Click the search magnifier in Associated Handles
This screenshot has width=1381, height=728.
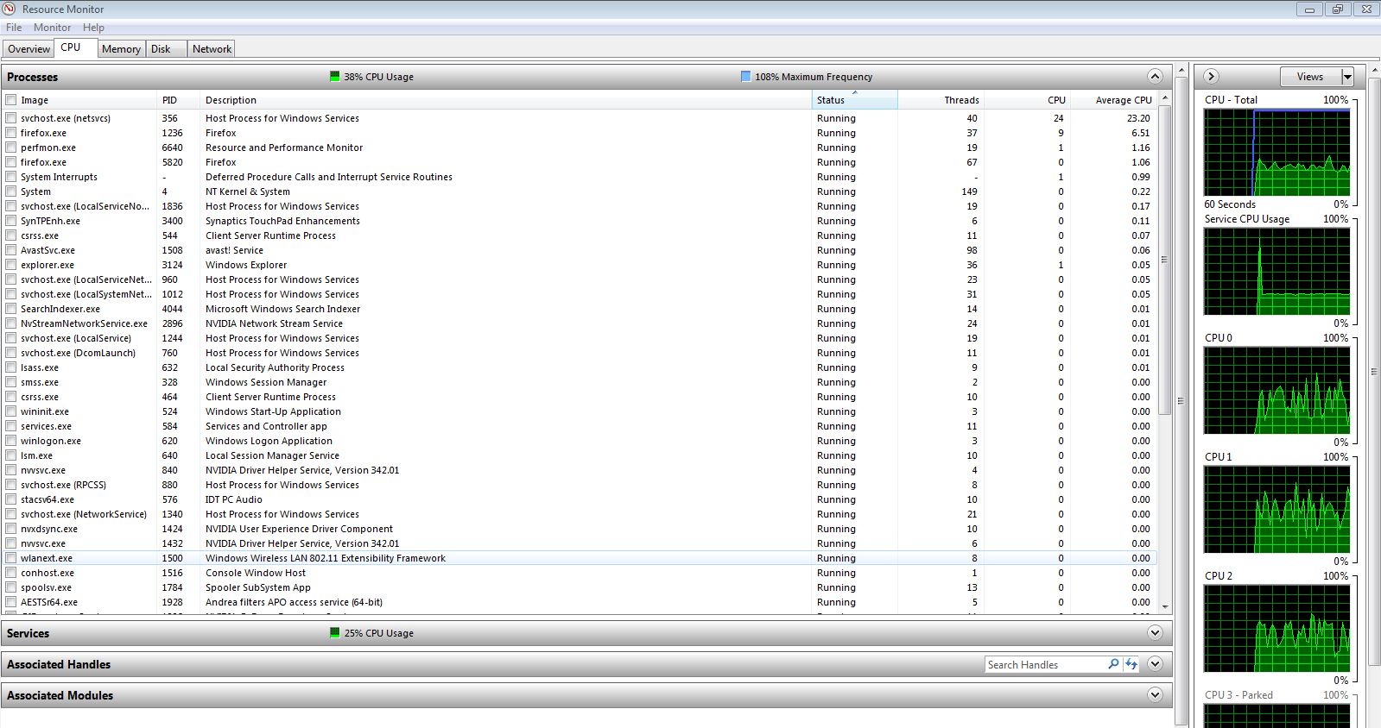coord(1113,664)
